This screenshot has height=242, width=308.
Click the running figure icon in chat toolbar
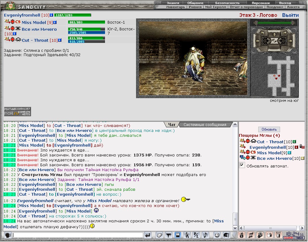coord(187,235)
